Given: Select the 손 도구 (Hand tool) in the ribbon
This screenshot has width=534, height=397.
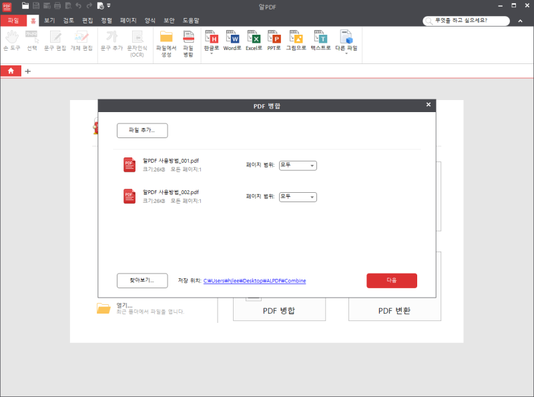Looking at the screenshot, I should click(x=11, y=41).
